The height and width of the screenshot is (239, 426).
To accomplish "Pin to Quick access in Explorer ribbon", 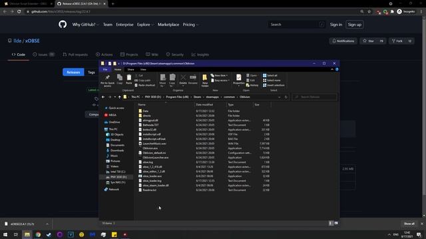I will [107, 80].
